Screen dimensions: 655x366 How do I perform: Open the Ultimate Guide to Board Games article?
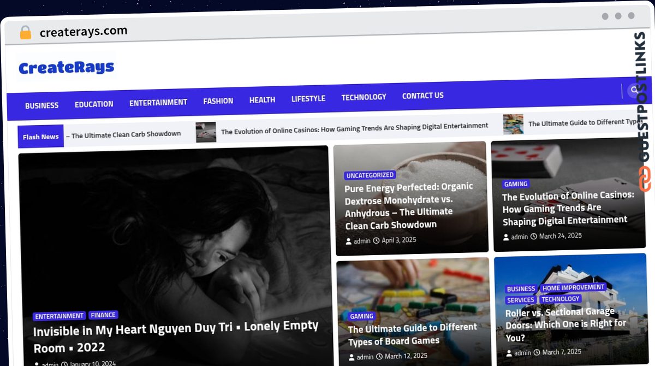click(412, 334)
